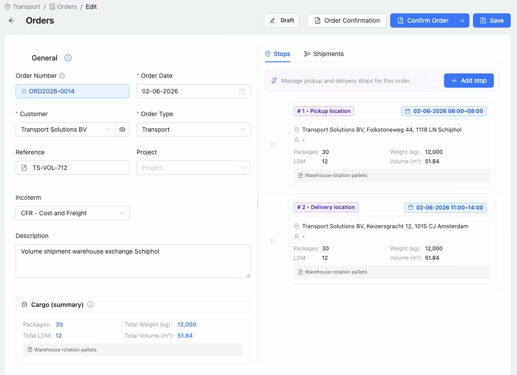Screen dimensions: 517x375
Task: Click note icon in Pickup stop remarks
Action: pos(300,176)
